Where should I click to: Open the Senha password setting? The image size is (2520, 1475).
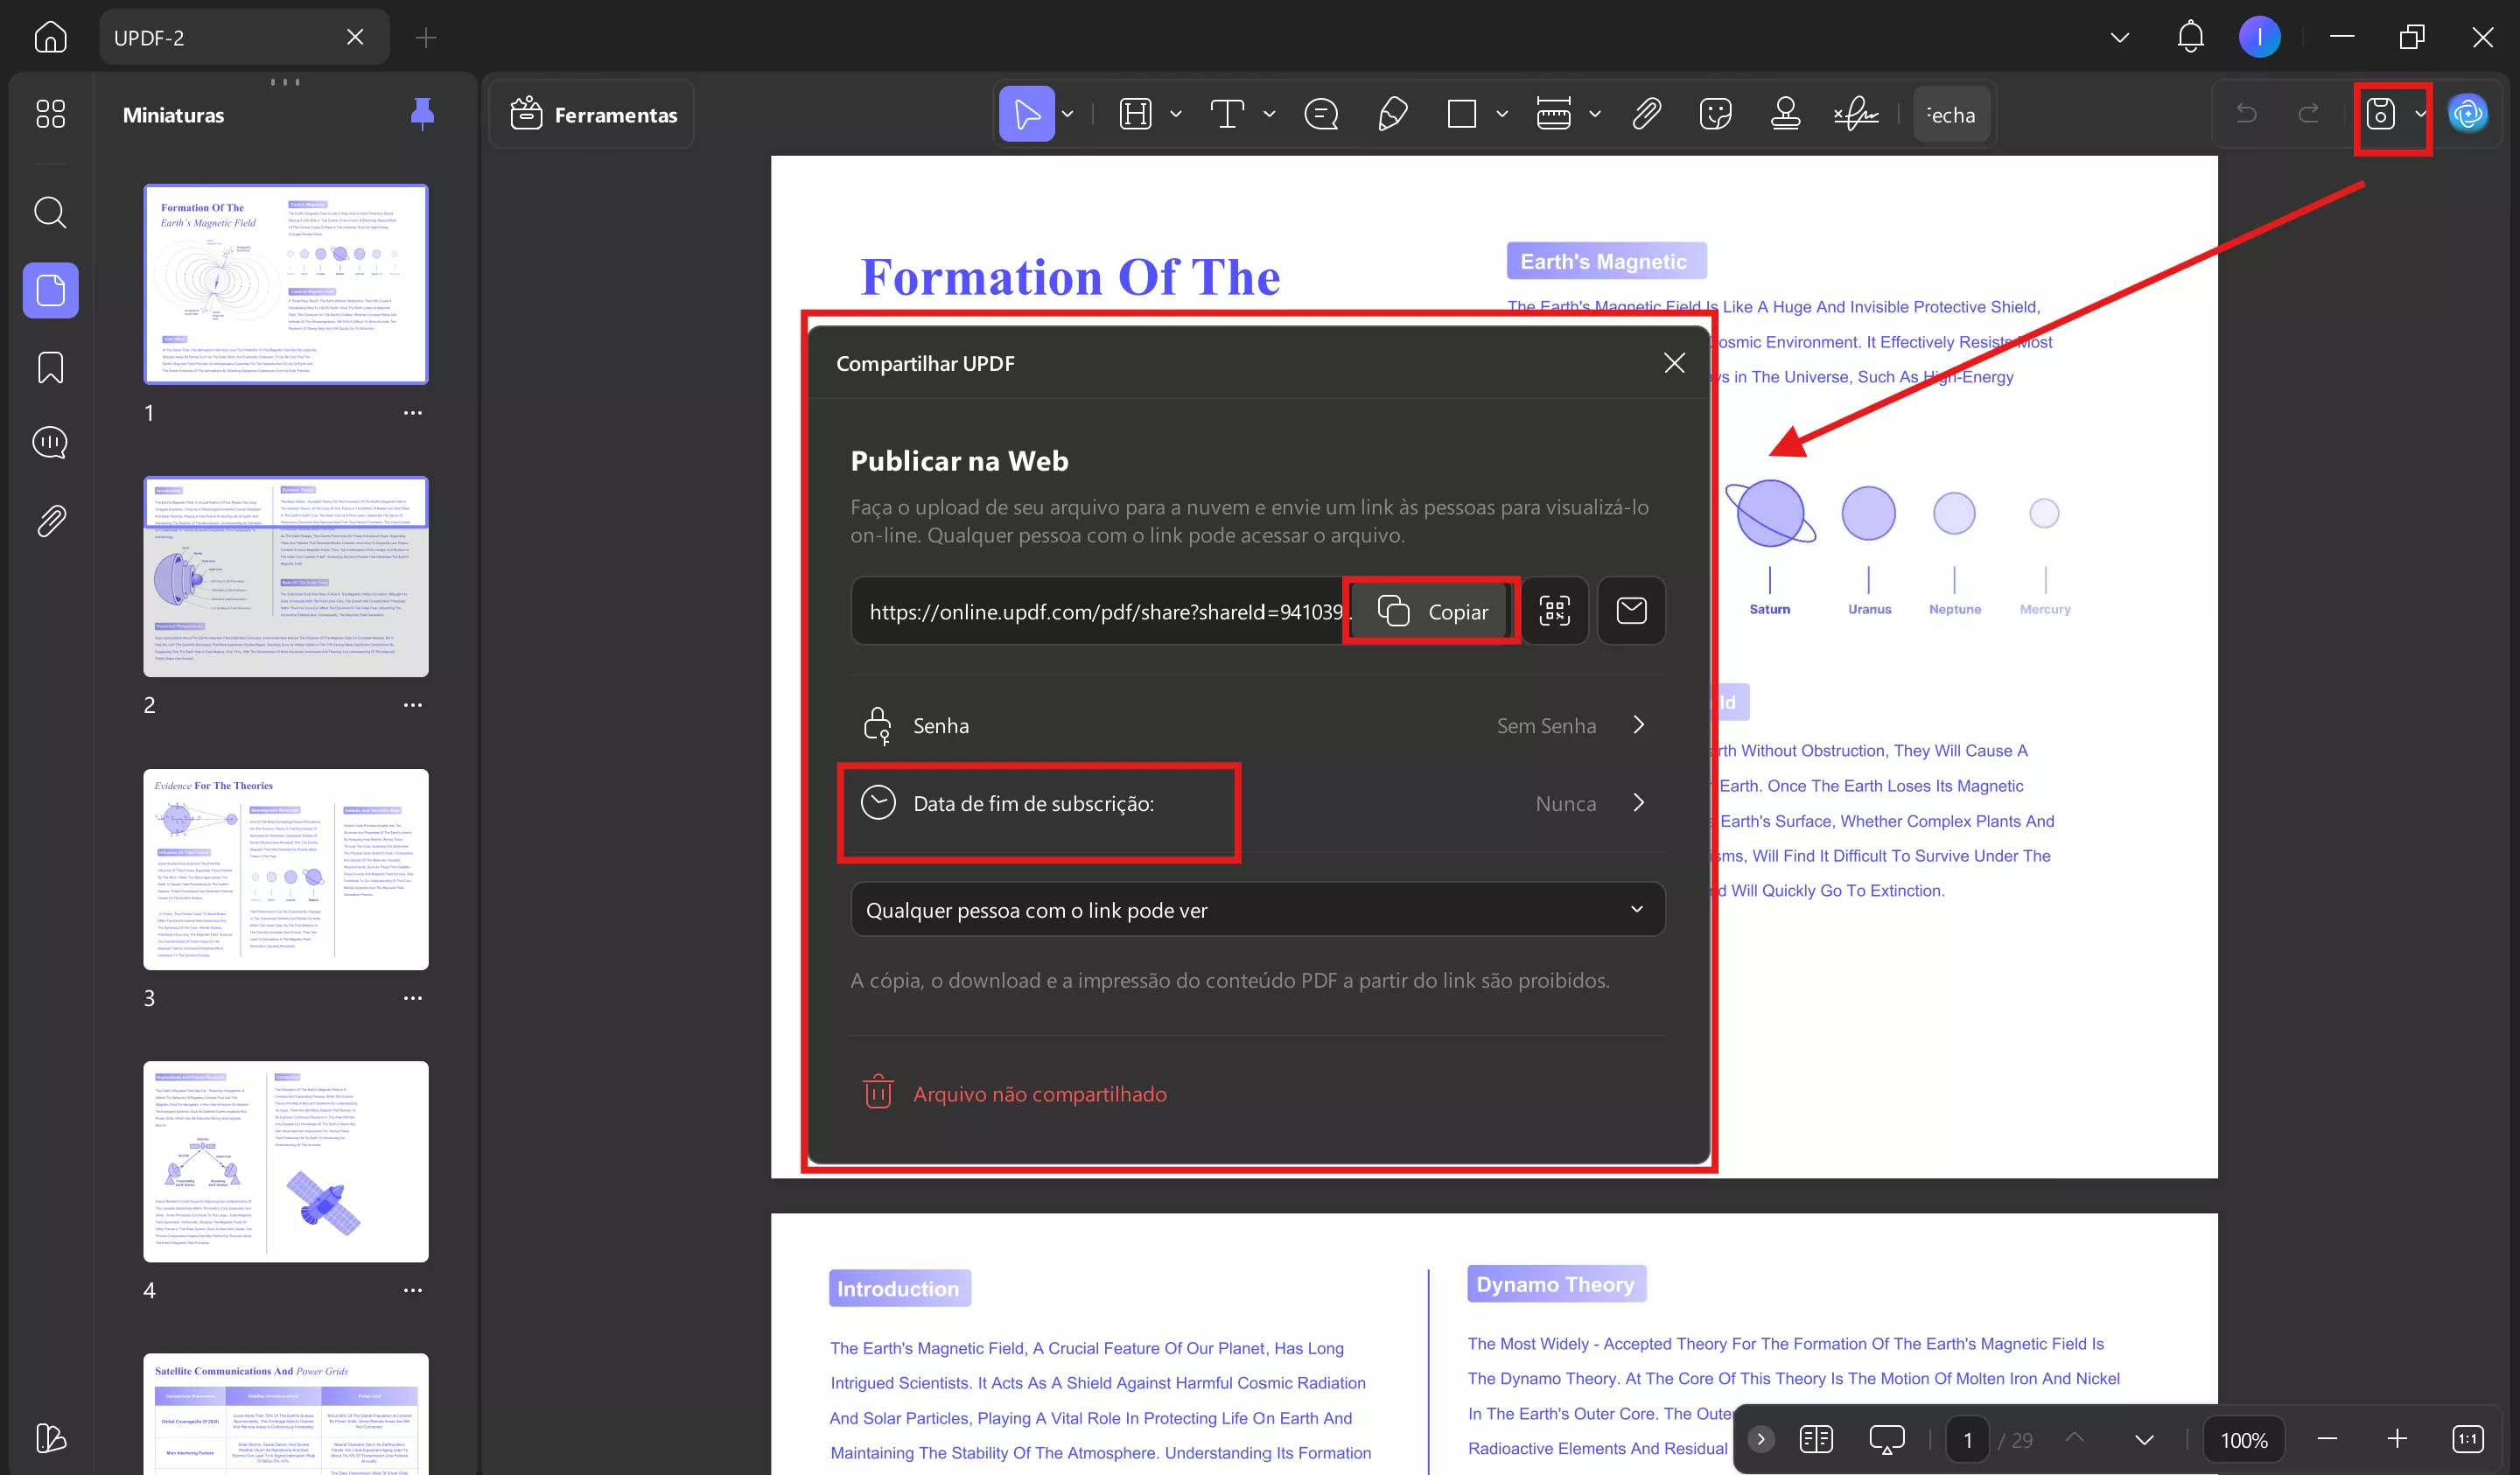[1257, 725]
